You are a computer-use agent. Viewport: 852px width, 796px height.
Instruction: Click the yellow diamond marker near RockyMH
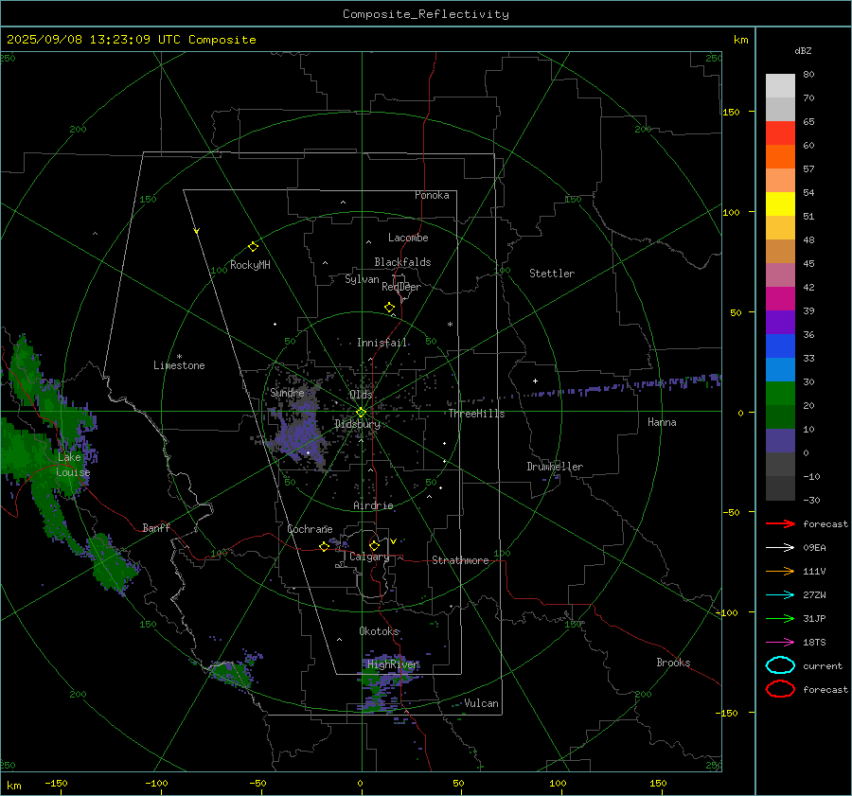[253, 247]
